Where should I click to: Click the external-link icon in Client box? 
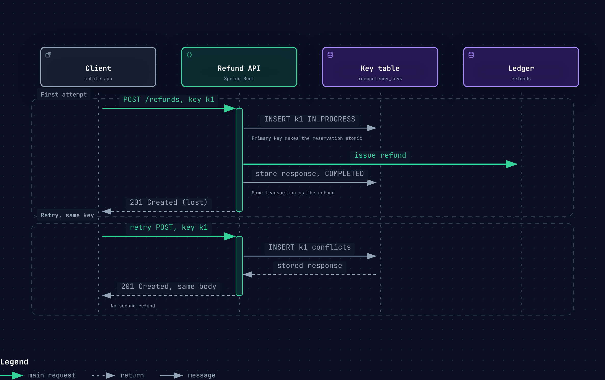click(48, 55)
